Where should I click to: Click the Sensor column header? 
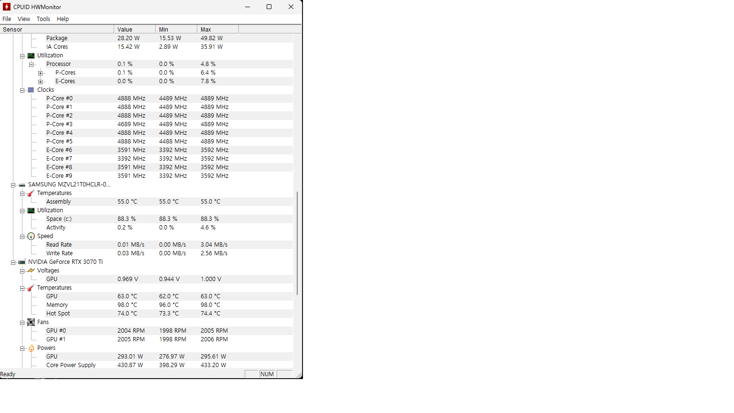pyautogui.click(x=57, y=29)
